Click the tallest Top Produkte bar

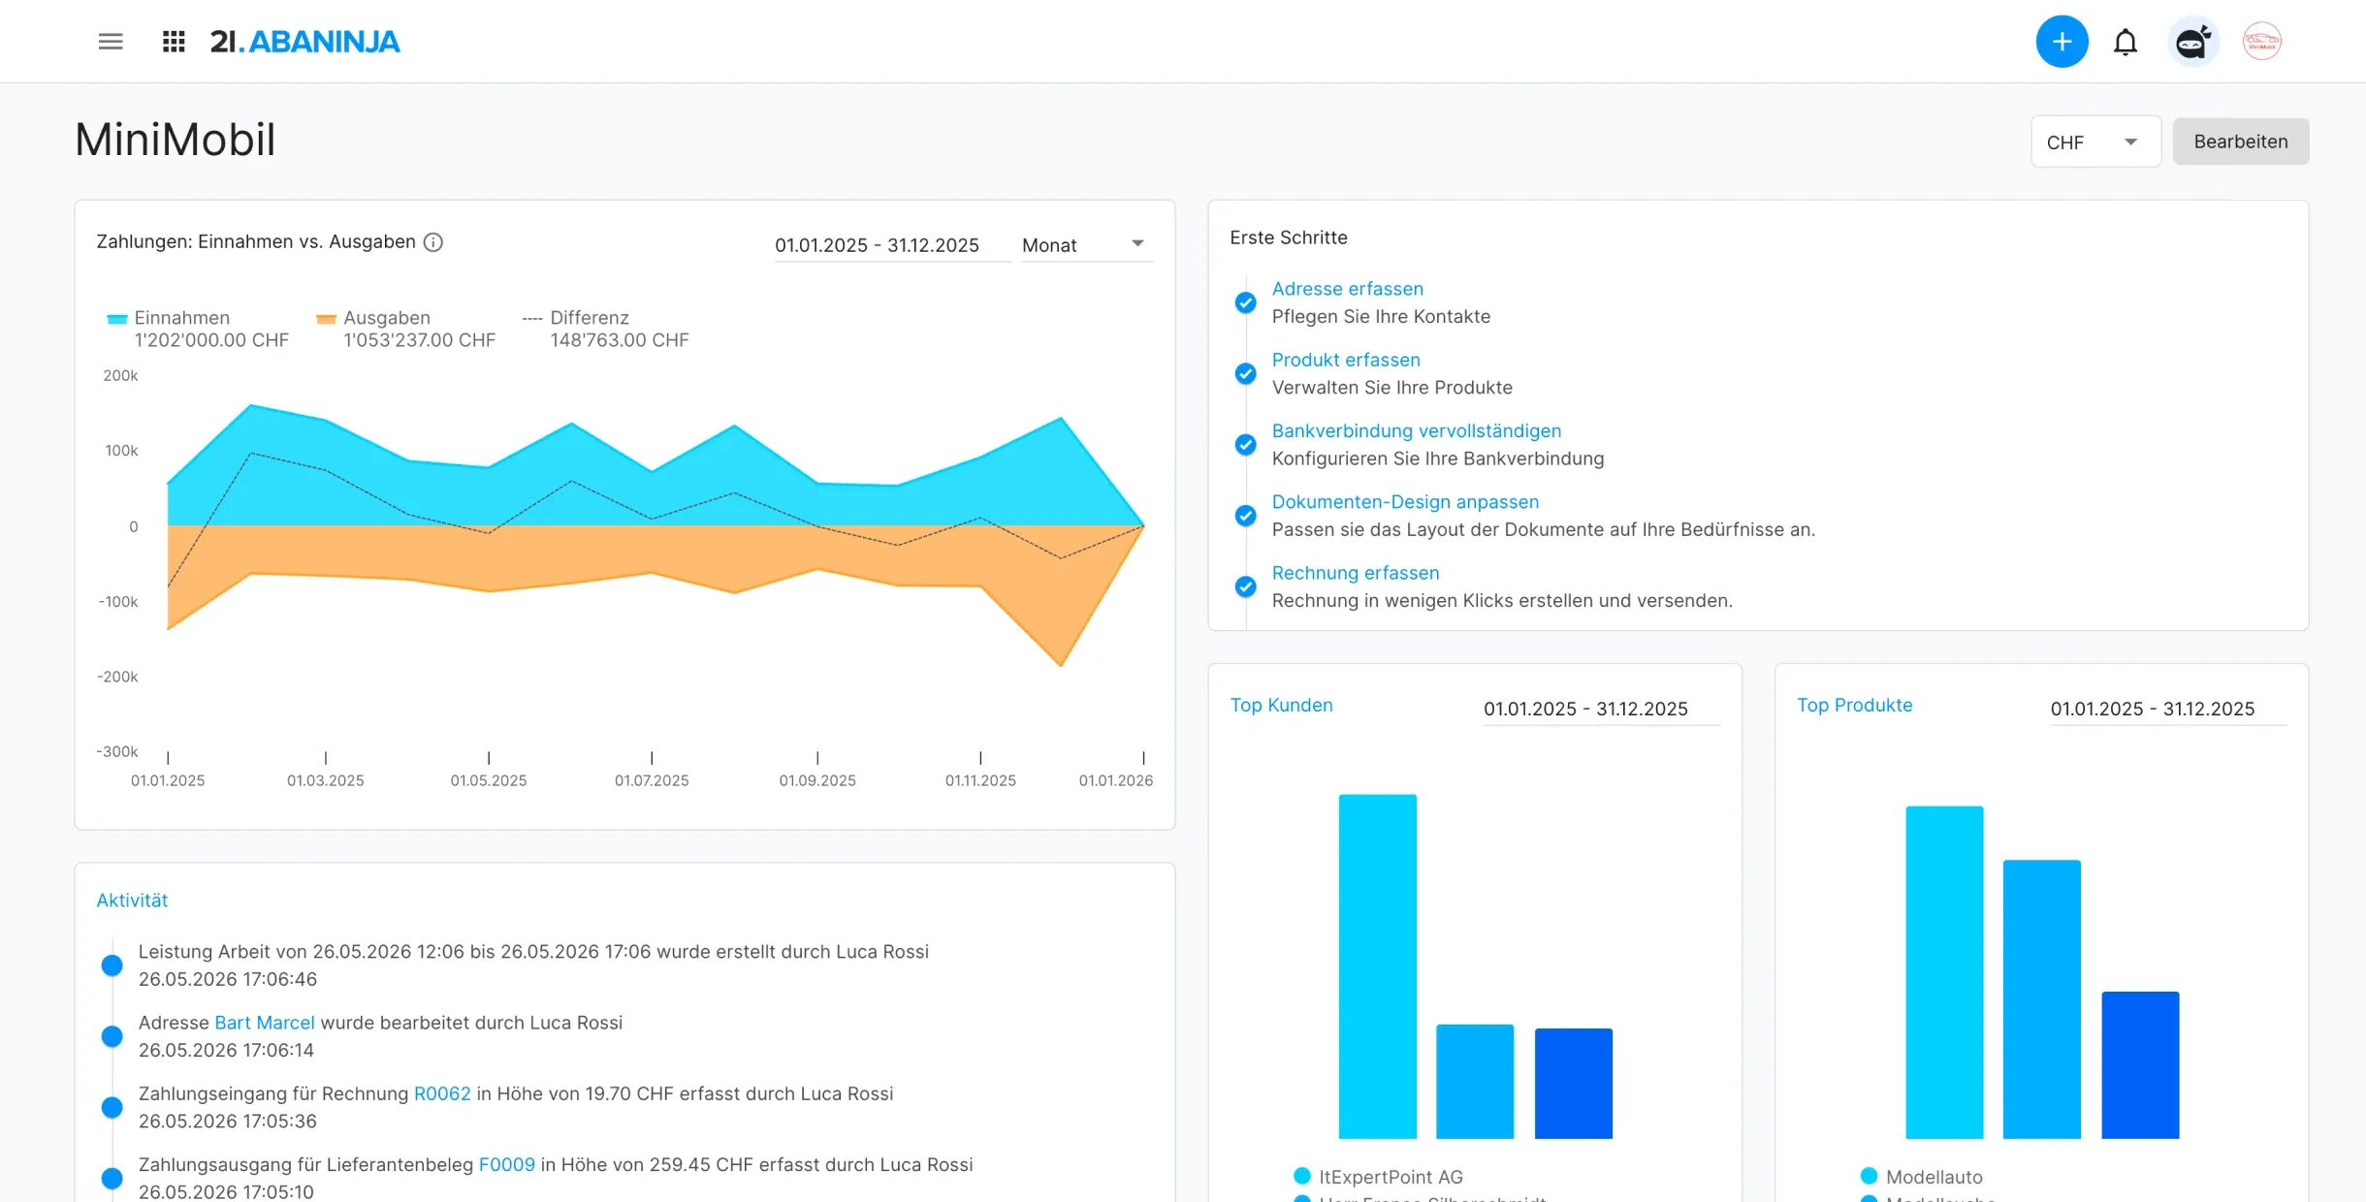click(x=1944, y=972)
